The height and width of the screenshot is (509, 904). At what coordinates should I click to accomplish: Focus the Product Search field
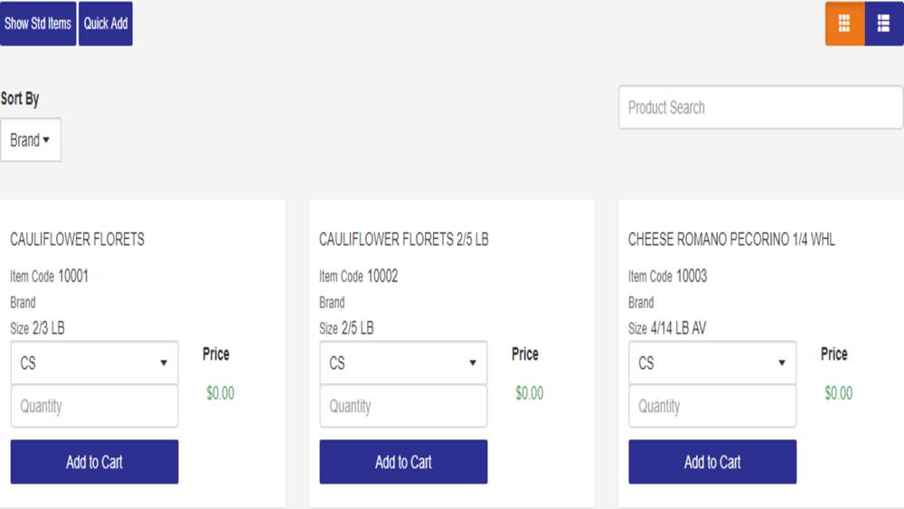[761, 108]
